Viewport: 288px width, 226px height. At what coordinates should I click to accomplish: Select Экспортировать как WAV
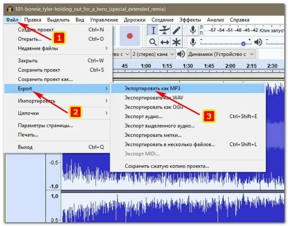188,98
